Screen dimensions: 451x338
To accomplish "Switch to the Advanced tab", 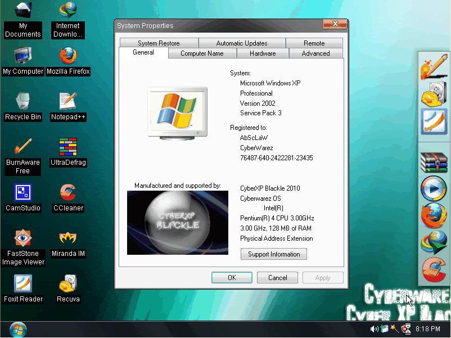I will tap(315, 53).
